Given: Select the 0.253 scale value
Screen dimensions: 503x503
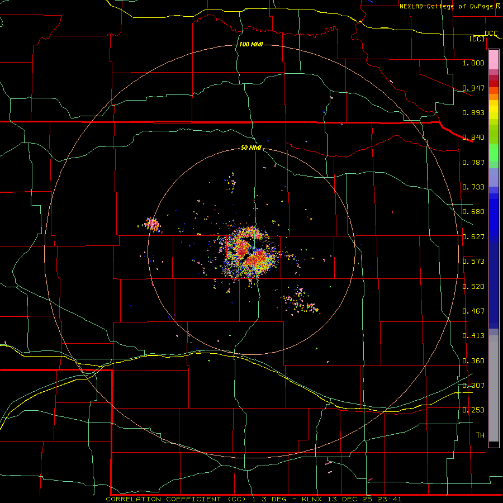Looking at the screenshot, I should tap(473, 410).
